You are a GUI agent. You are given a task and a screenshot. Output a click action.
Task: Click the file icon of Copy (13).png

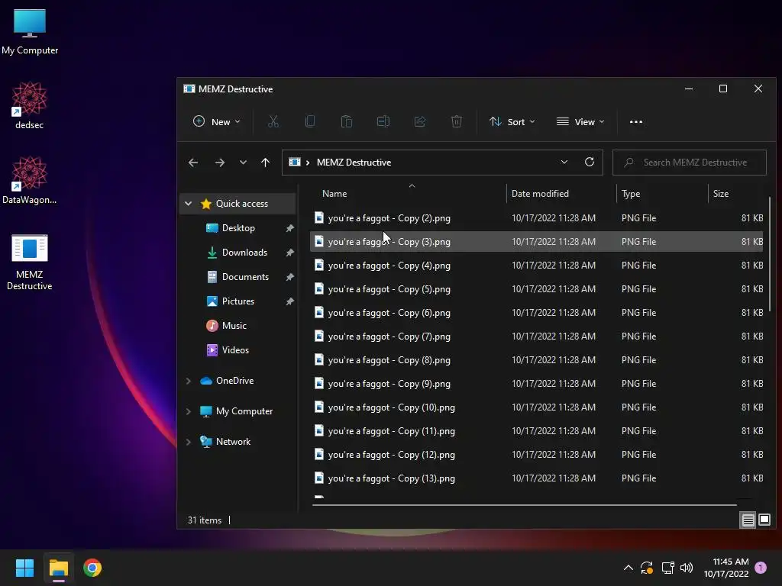(319, 478)
